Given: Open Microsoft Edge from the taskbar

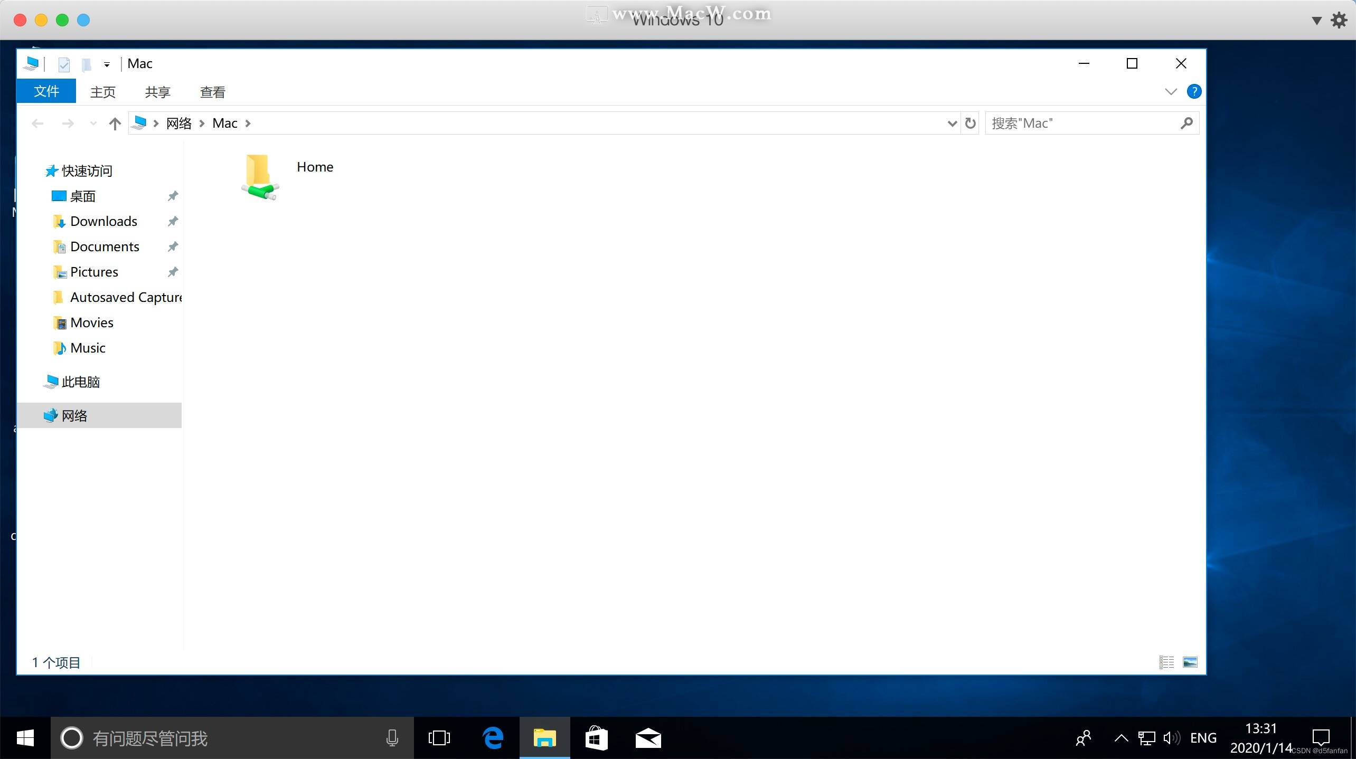Looking at the screenshot, I should 493,738.
